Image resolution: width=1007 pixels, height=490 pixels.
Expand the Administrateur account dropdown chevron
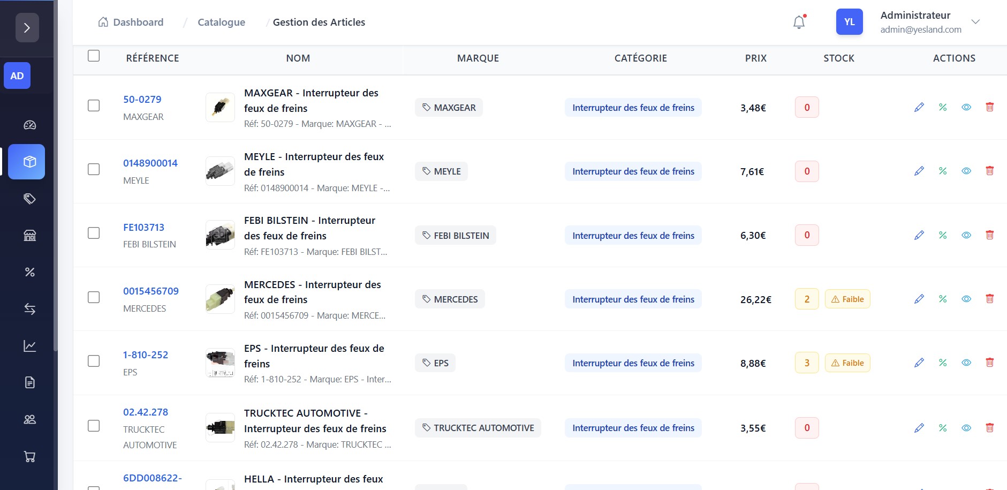pyautogui.click(x=975, y=22)
